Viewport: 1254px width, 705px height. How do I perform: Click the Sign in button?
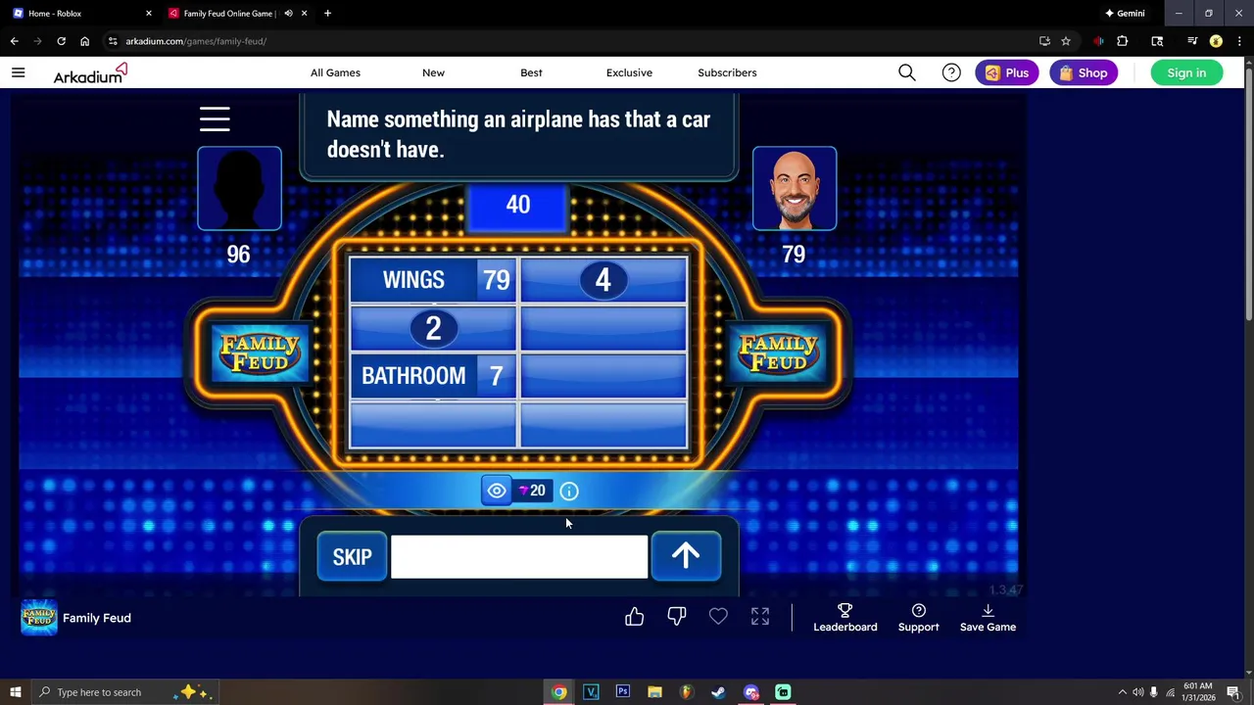coord(1186,72)
